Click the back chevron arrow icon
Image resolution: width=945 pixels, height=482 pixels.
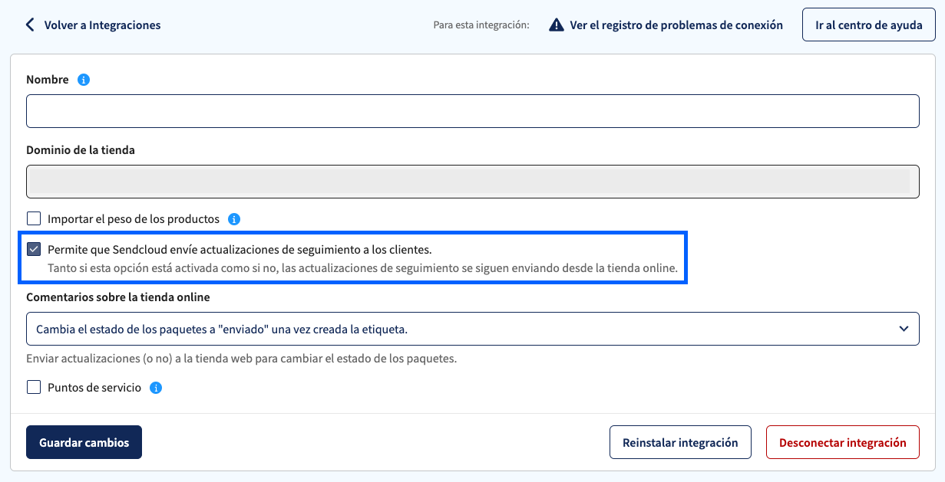[x=30, y=25]
